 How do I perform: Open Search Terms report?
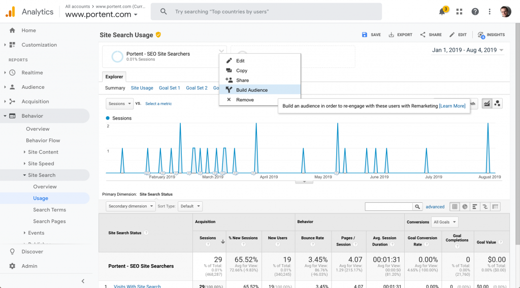[x=49, y=210]
